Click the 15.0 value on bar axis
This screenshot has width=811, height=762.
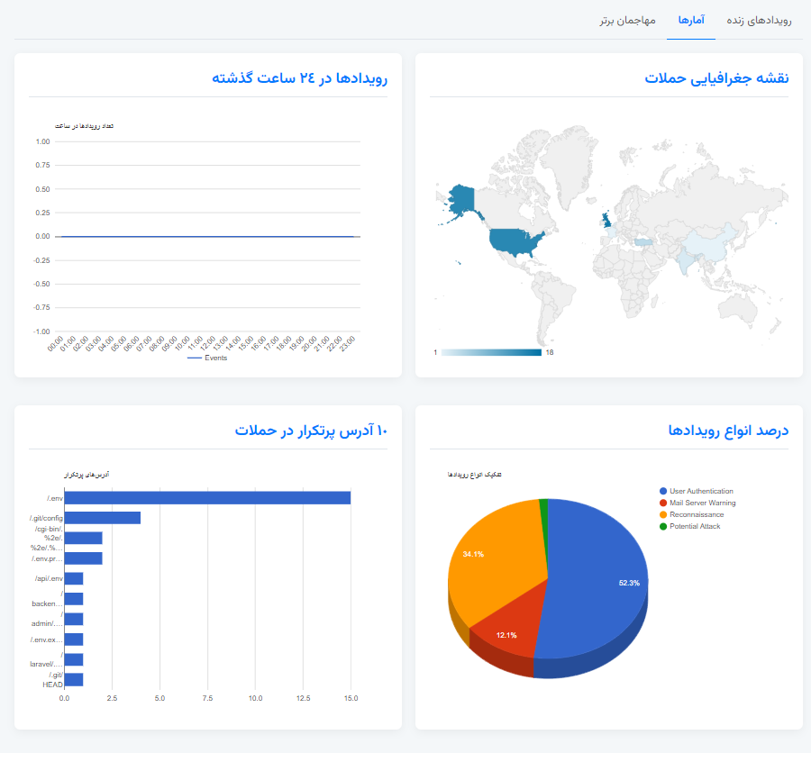(351, 699)
